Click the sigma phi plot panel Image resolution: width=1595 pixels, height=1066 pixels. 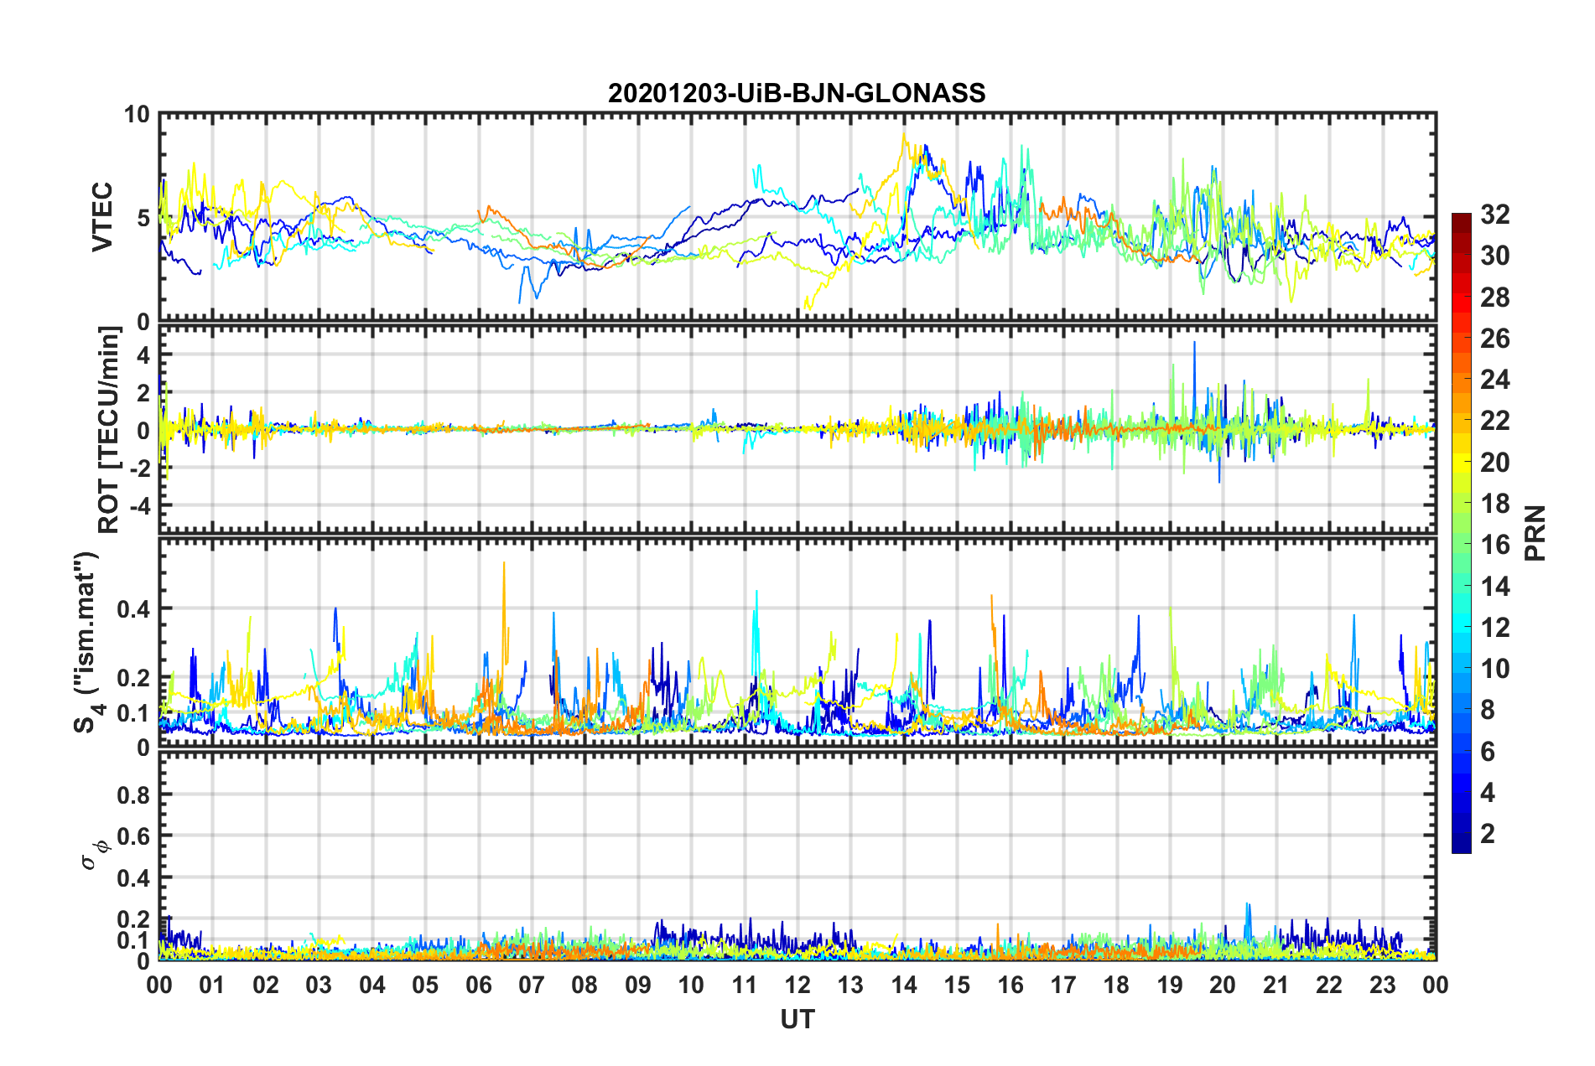point(797,856)
